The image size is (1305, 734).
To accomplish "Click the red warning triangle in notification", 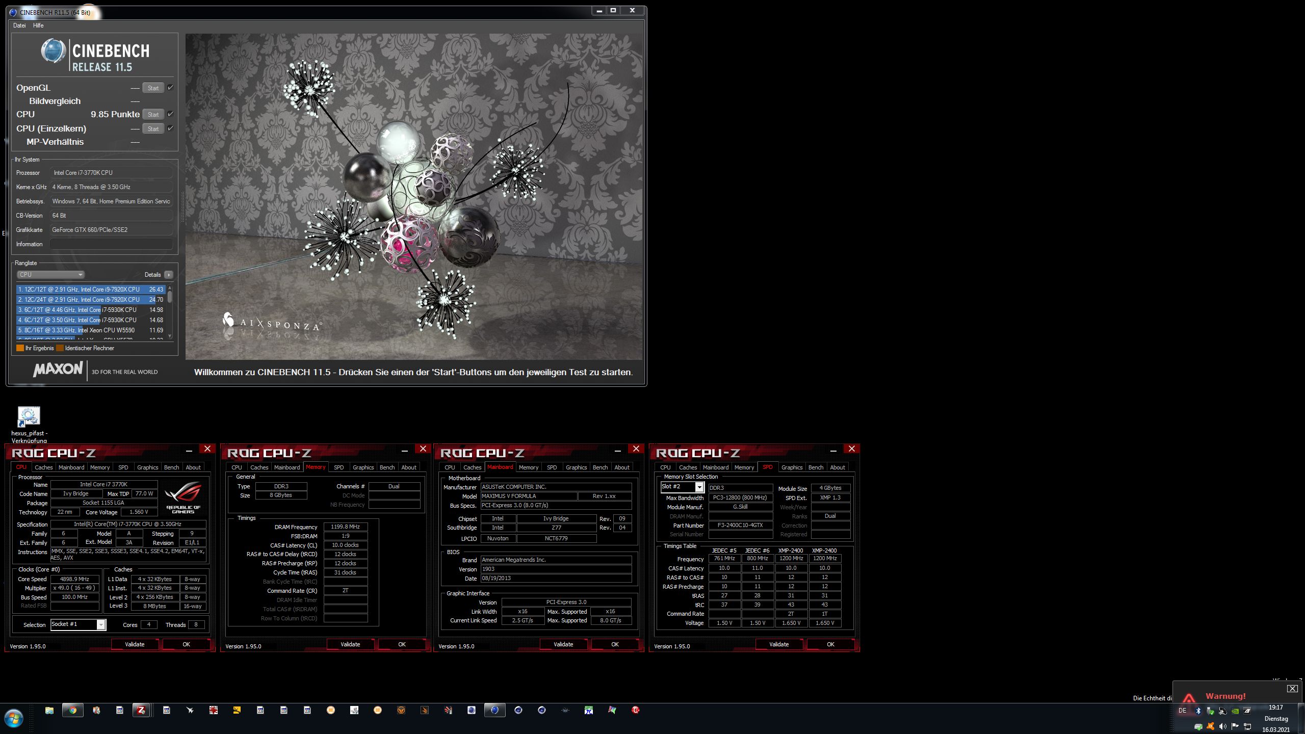I will click(1189, 697).
